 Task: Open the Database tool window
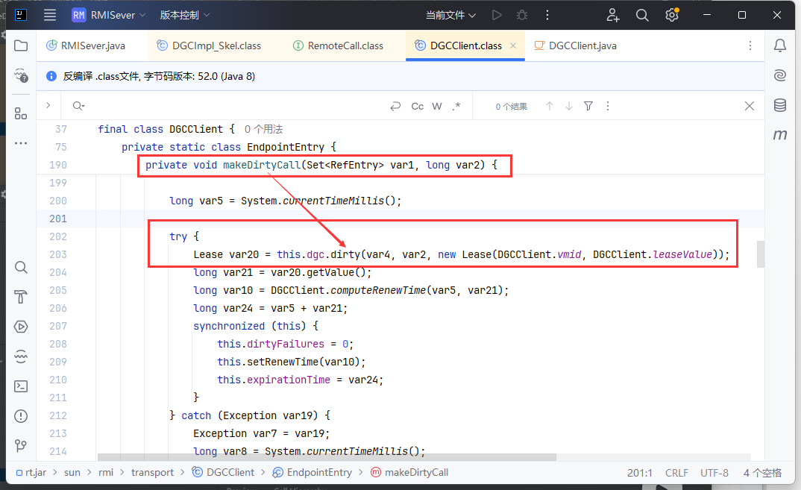coord(780,105)
